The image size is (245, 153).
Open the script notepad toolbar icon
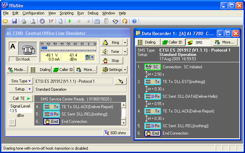click(106, 21)
